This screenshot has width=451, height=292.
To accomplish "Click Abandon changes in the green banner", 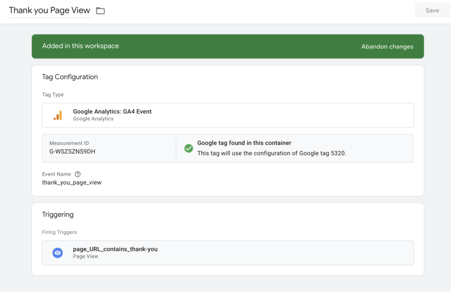I will (387, 46).
